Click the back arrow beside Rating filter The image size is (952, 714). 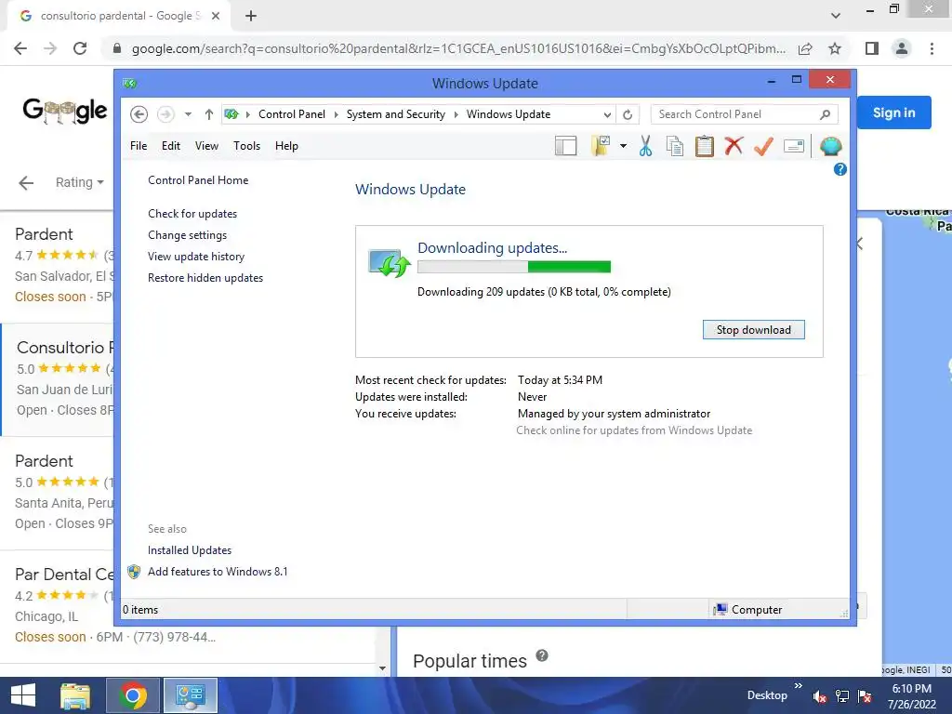(x=26, y=183)
